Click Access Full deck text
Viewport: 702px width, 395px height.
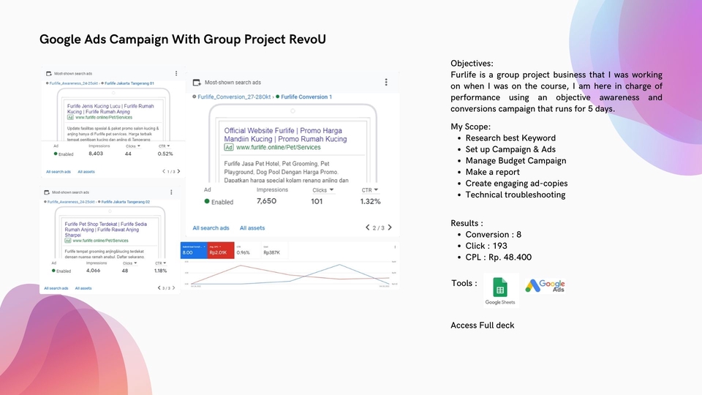coord(482,326)
